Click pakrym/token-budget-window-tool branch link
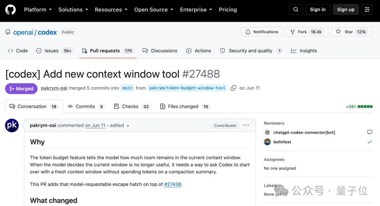380x206 pixels. [x=187, y=88]
